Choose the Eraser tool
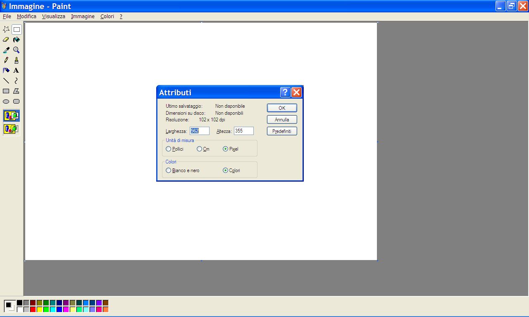Screen dimensions: 529x317 coord(6,40)
